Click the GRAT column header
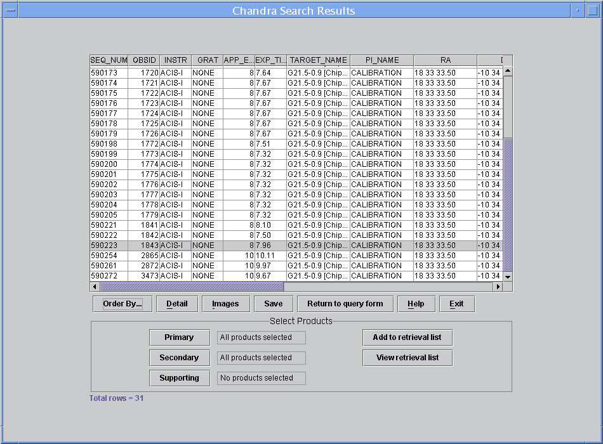The image size is (603, 444). pos(208,60)
